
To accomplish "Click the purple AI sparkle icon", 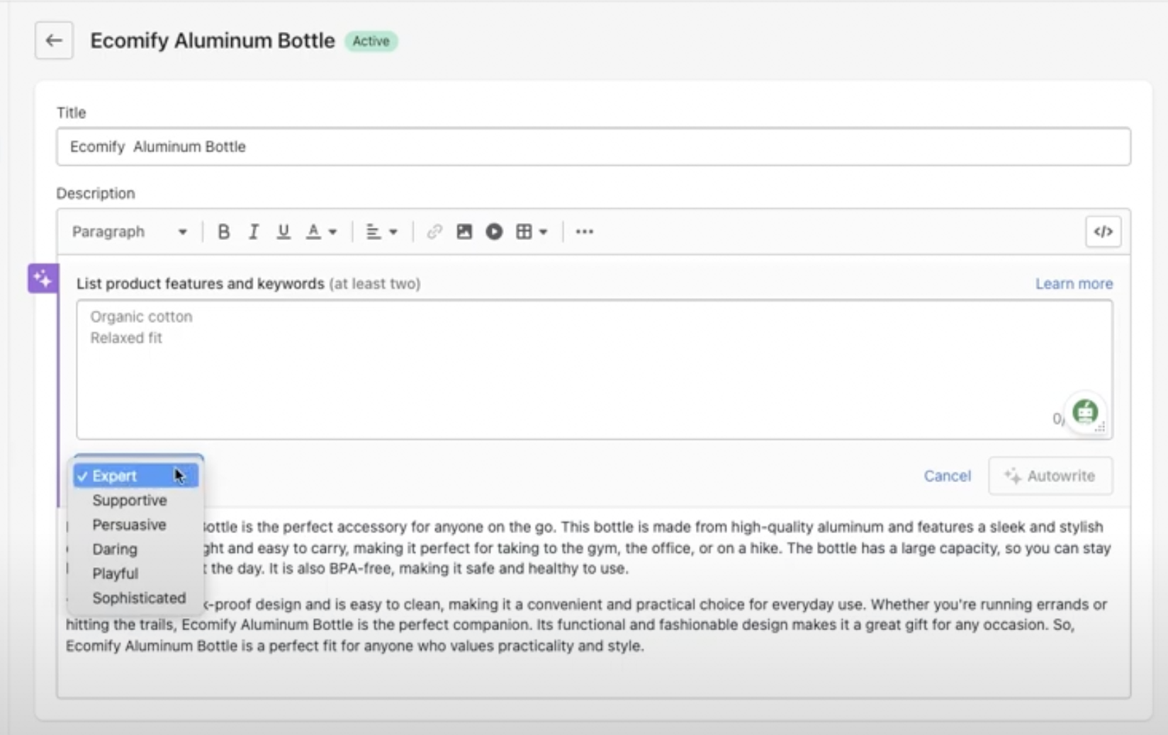I will [x=43, y=278].
